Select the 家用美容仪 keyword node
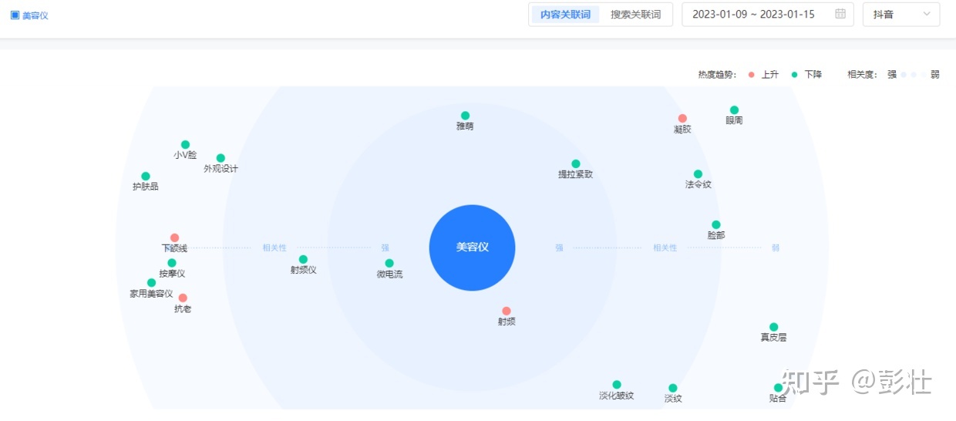Screen dimensions: 956x421 click(151, 283)
